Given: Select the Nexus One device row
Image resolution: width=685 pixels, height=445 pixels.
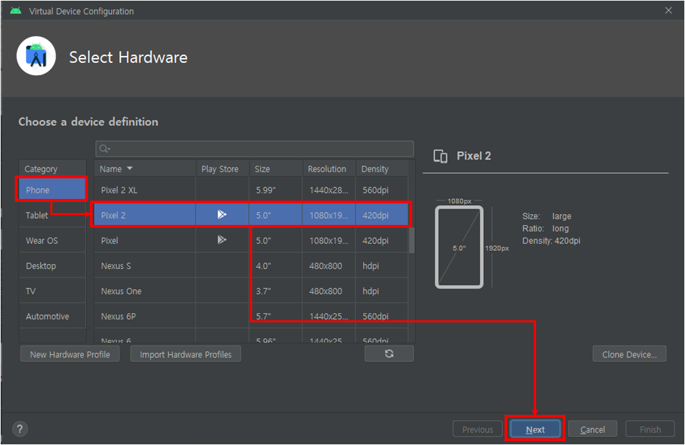Looking at the screenshot, I should pos(251,291).
